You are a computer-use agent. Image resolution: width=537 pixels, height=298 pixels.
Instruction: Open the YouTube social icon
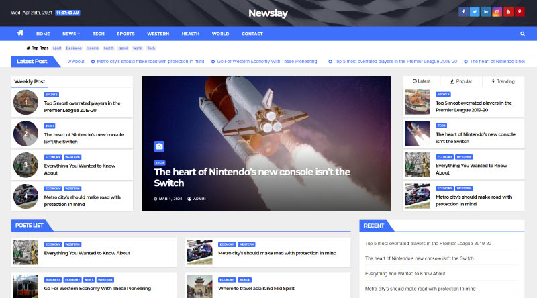click(509, 12)
